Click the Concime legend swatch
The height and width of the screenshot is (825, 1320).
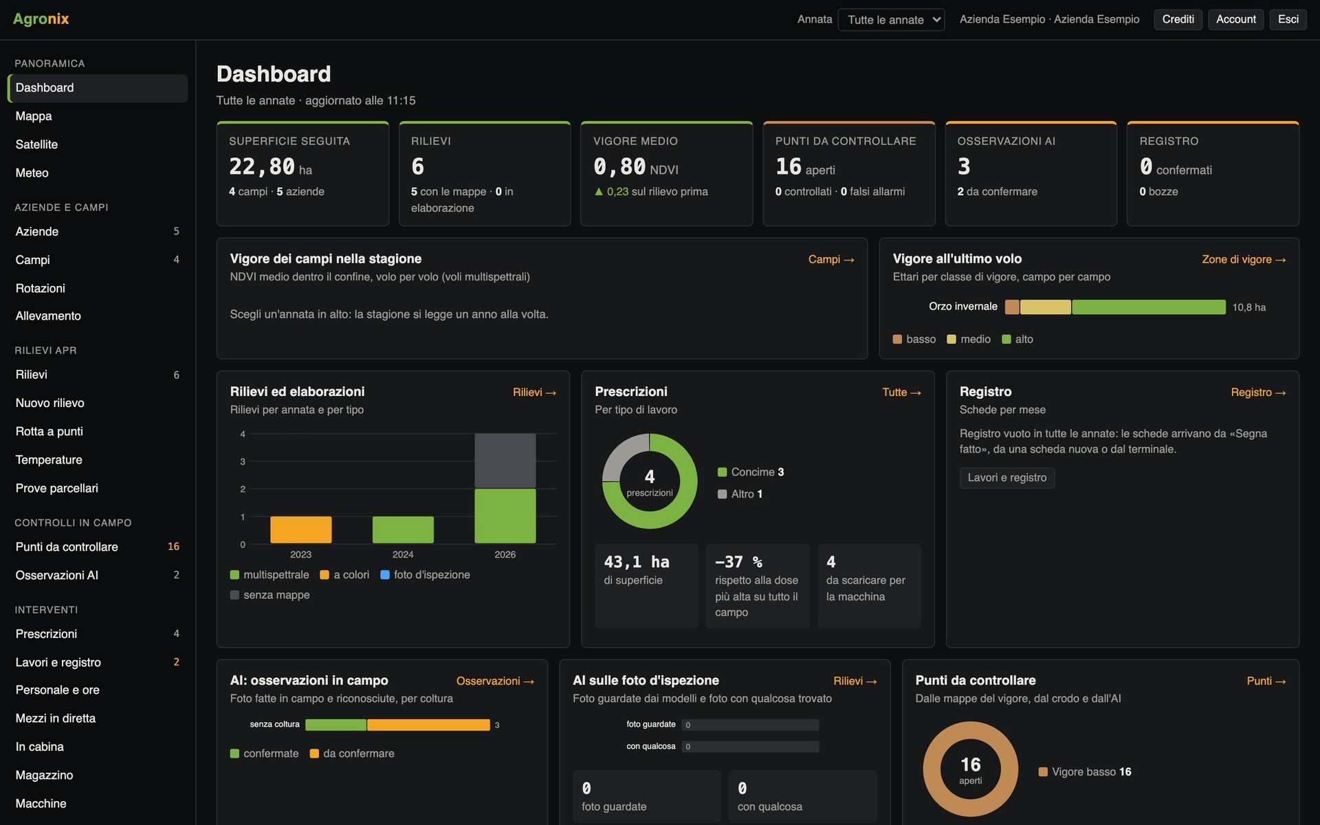pos(722,472)
